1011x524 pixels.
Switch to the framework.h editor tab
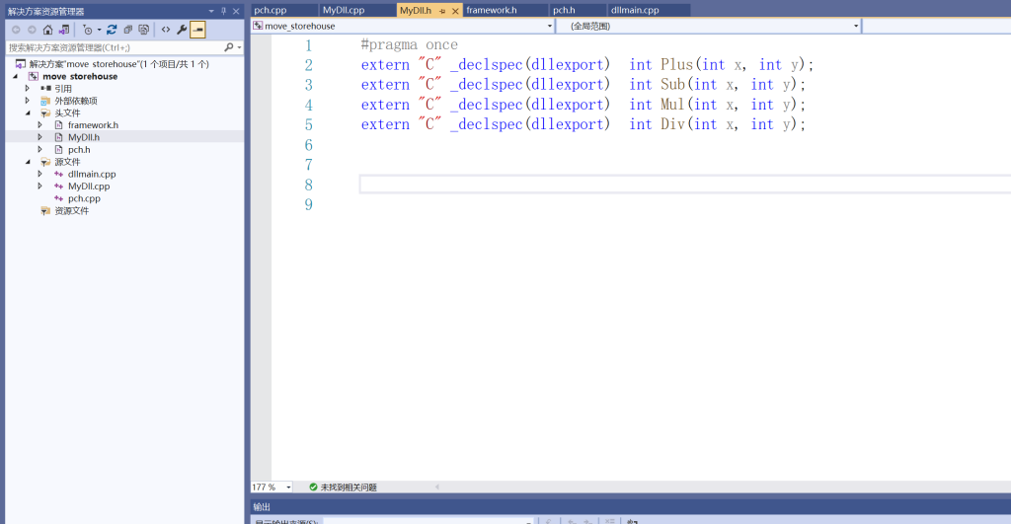pos(492,10)
